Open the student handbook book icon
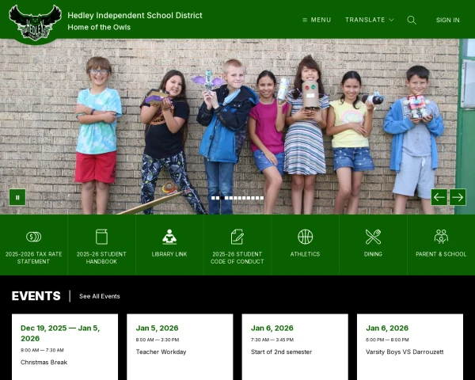The height and width of the screenshot is (380, 475). tap(101, 237)
